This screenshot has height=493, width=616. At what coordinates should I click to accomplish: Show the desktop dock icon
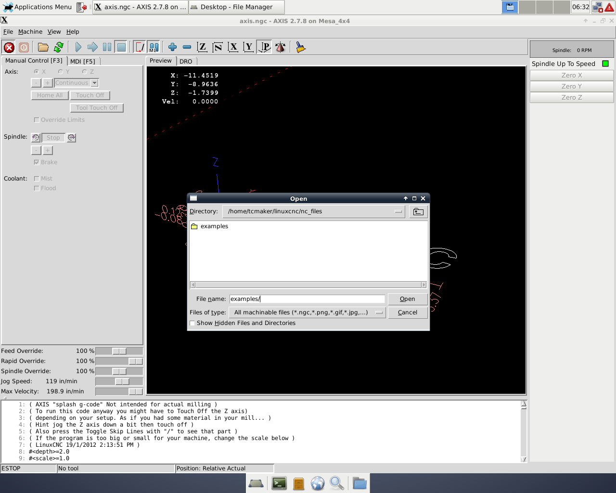[x=256, y=483]
